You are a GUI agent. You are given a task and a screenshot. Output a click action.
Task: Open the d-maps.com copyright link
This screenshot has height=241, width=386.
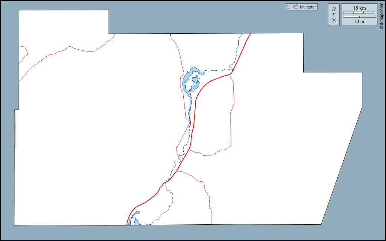[x=381, y=16]
